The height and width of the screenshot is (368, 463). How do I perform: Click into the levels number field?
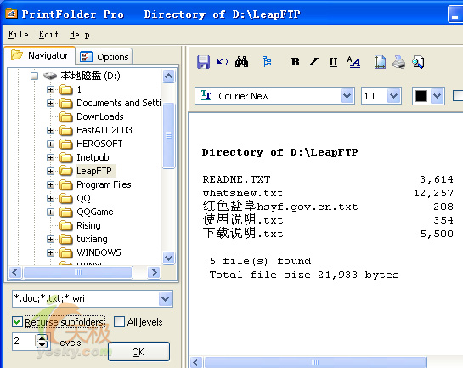(25, 342)
